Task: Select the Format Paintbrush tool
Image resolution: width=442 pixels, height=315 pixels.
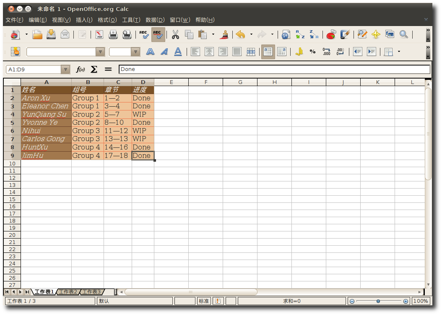Action: coord(225,34)
